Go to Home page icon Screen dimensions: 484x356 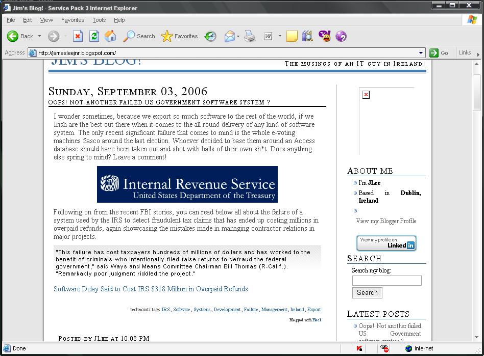point(110,36)
